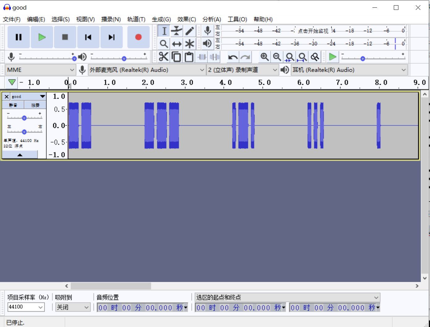Screen dimensions: 430x327
Task: Click the scissors Cut icon
Action: coord(163,57)
